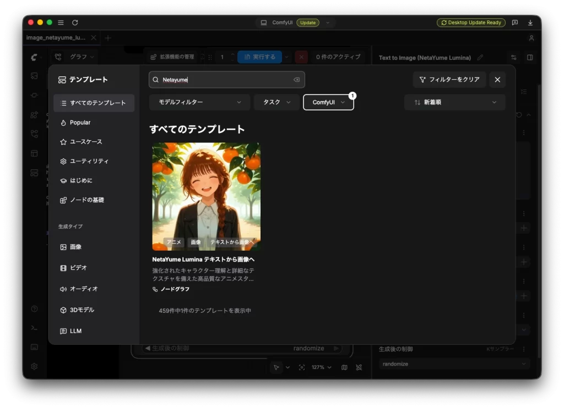Adjust the batch count stepper arrows
Screen dimensions: 564x409
[x=232, y=57]
